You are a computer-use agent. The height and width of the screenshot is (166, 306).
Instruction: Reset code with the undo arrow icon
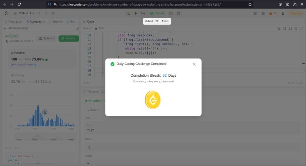pyautogui.click(x=296, y=29)
